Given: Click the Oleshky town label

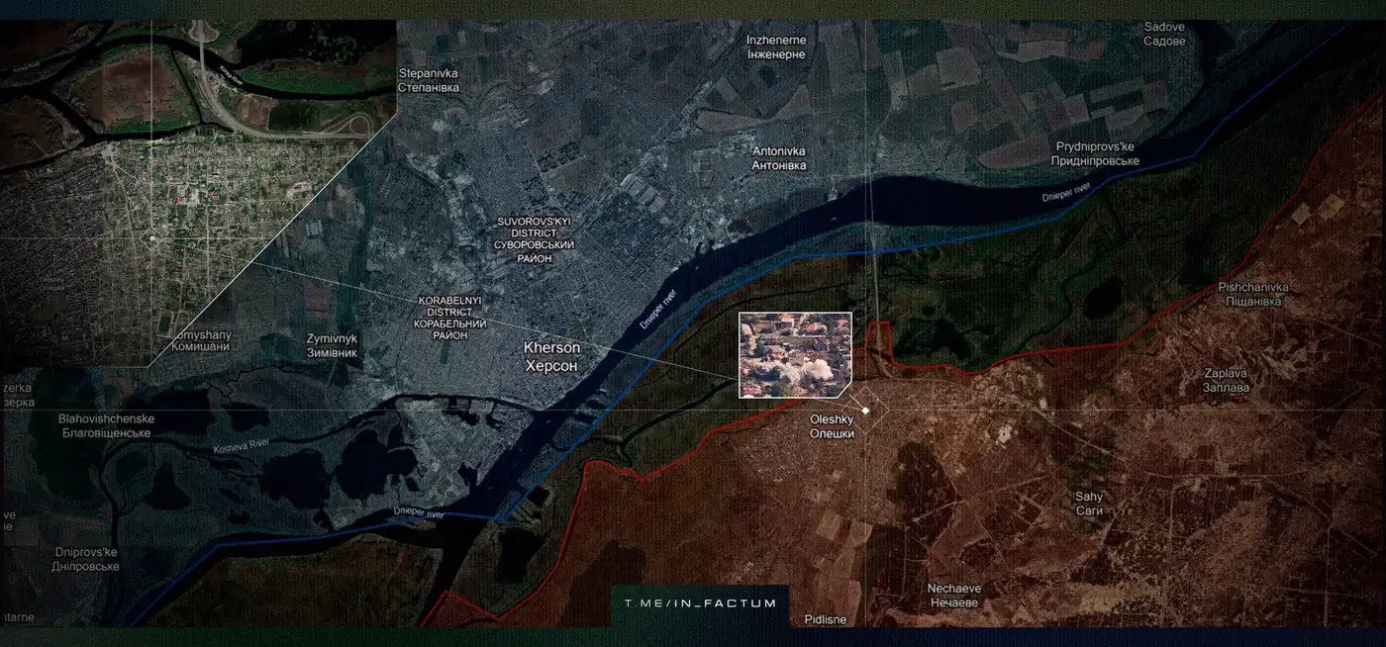Looking at the screenshot, I should point(832,426).
